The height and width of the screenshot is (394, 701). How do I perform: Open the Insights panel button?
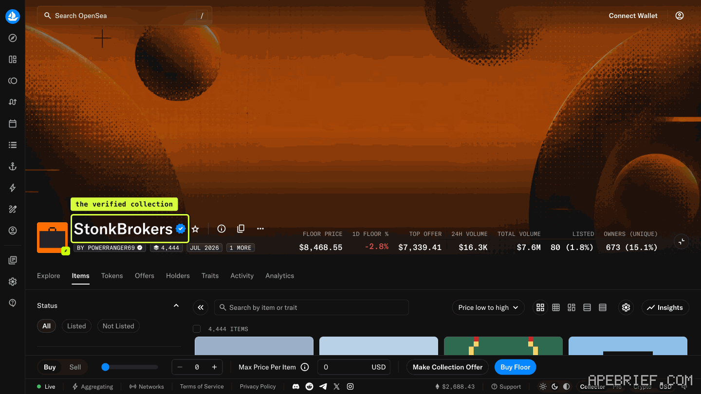[x=665, y=307]
